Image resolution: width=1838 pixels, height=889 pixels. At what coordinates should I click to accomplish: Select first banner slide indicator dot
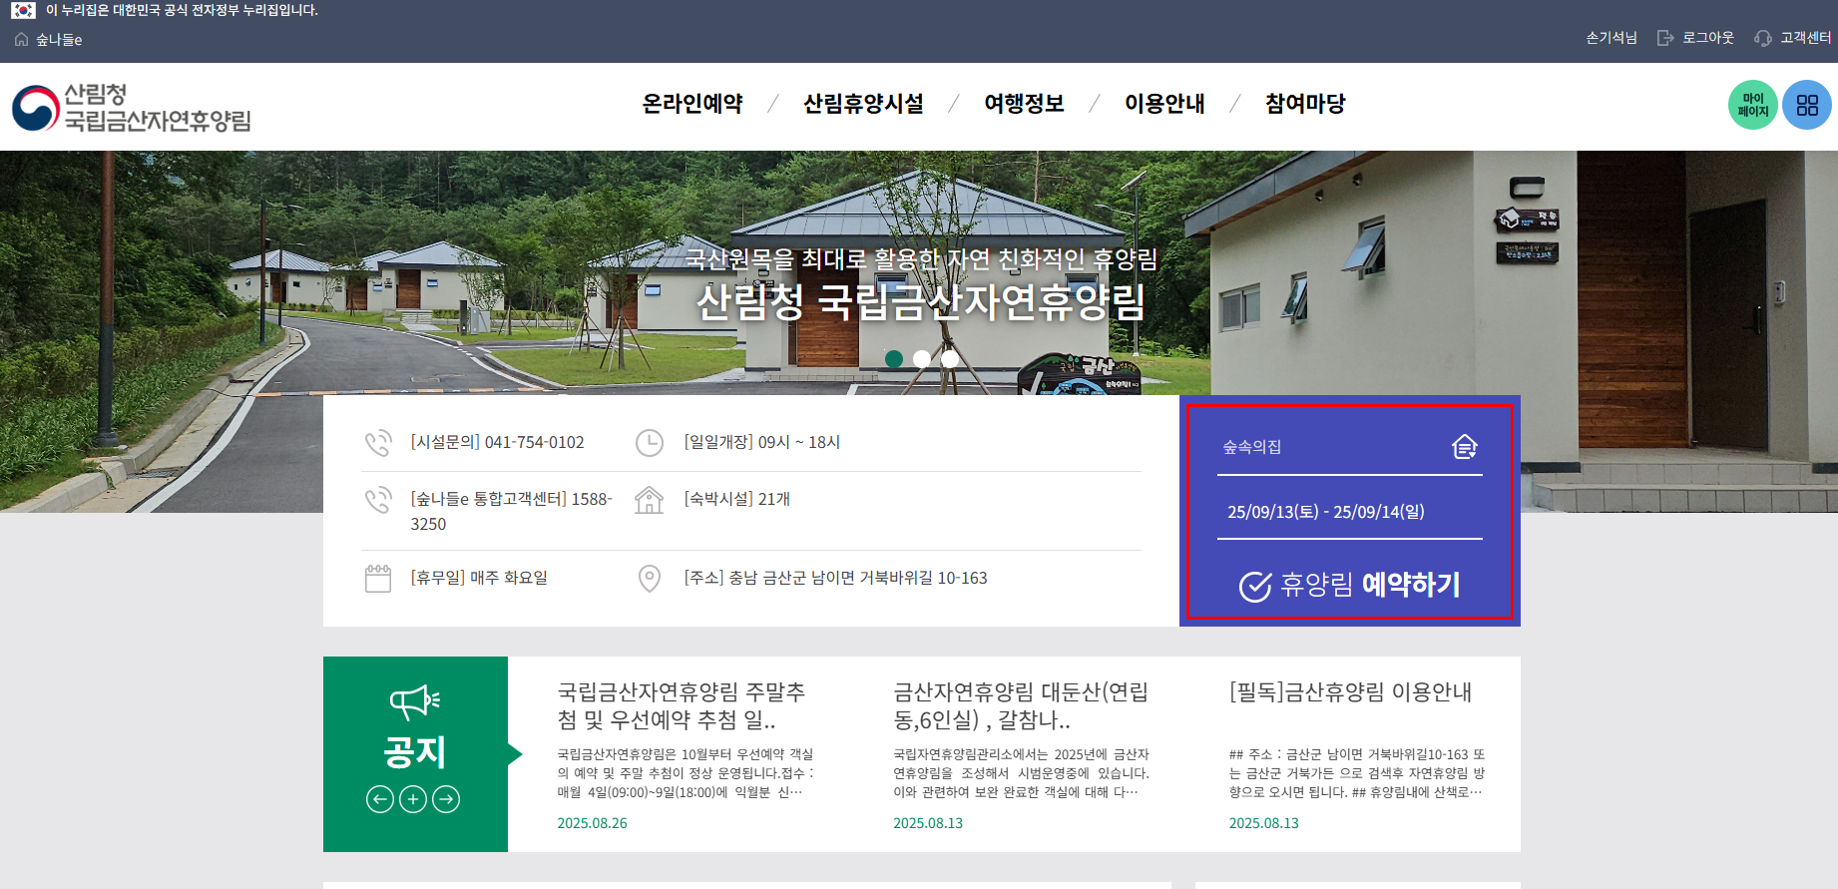[894, 359]
